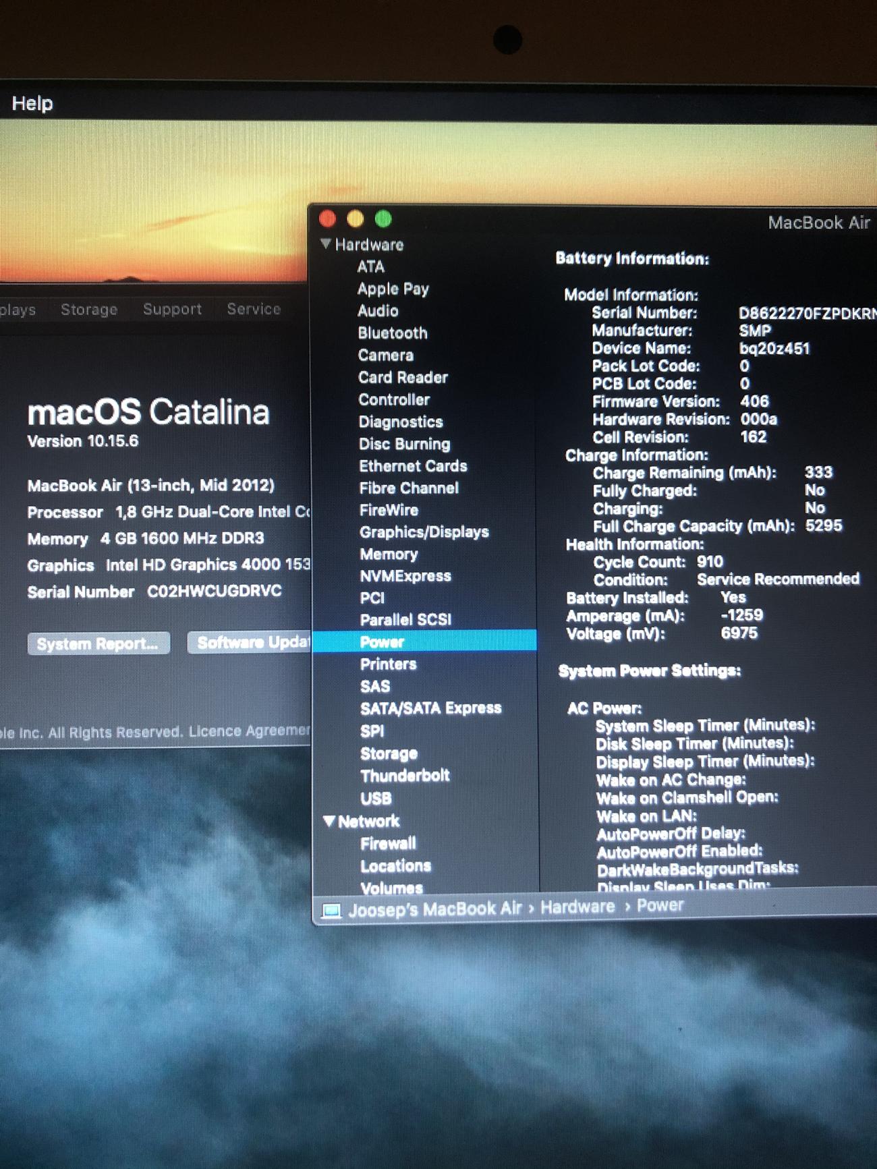Click the Firmware Version value 406

pyautogui.click(x=754, y=401)
